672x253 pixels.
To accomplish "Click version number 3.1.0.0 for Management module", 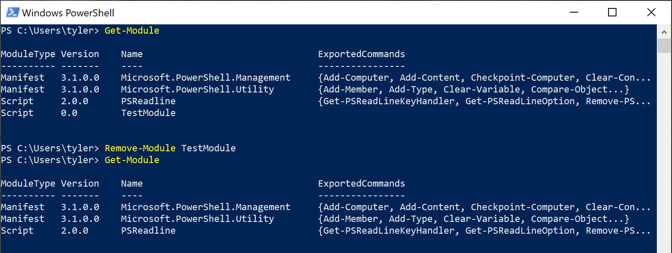I will click(80, 77).
